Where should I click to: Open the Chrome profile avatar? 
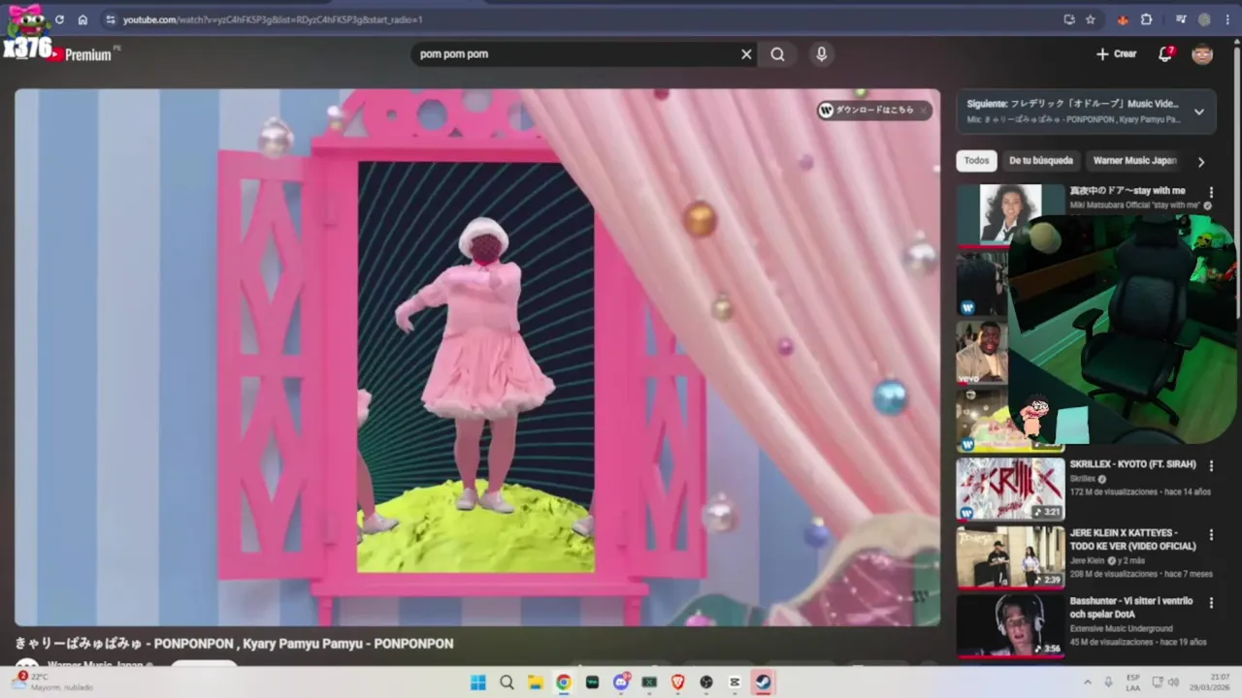tap(1204, 19)
